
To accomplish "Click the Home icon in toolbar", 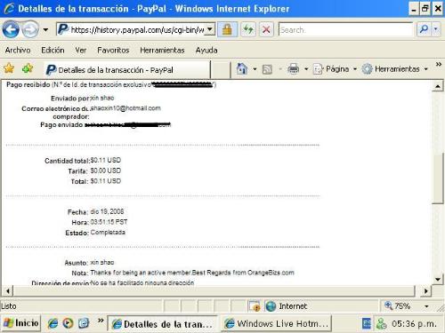I will tap(242, 69).
